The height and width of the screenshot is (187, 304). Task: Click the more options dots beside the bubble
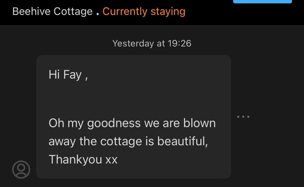[243, 116]
